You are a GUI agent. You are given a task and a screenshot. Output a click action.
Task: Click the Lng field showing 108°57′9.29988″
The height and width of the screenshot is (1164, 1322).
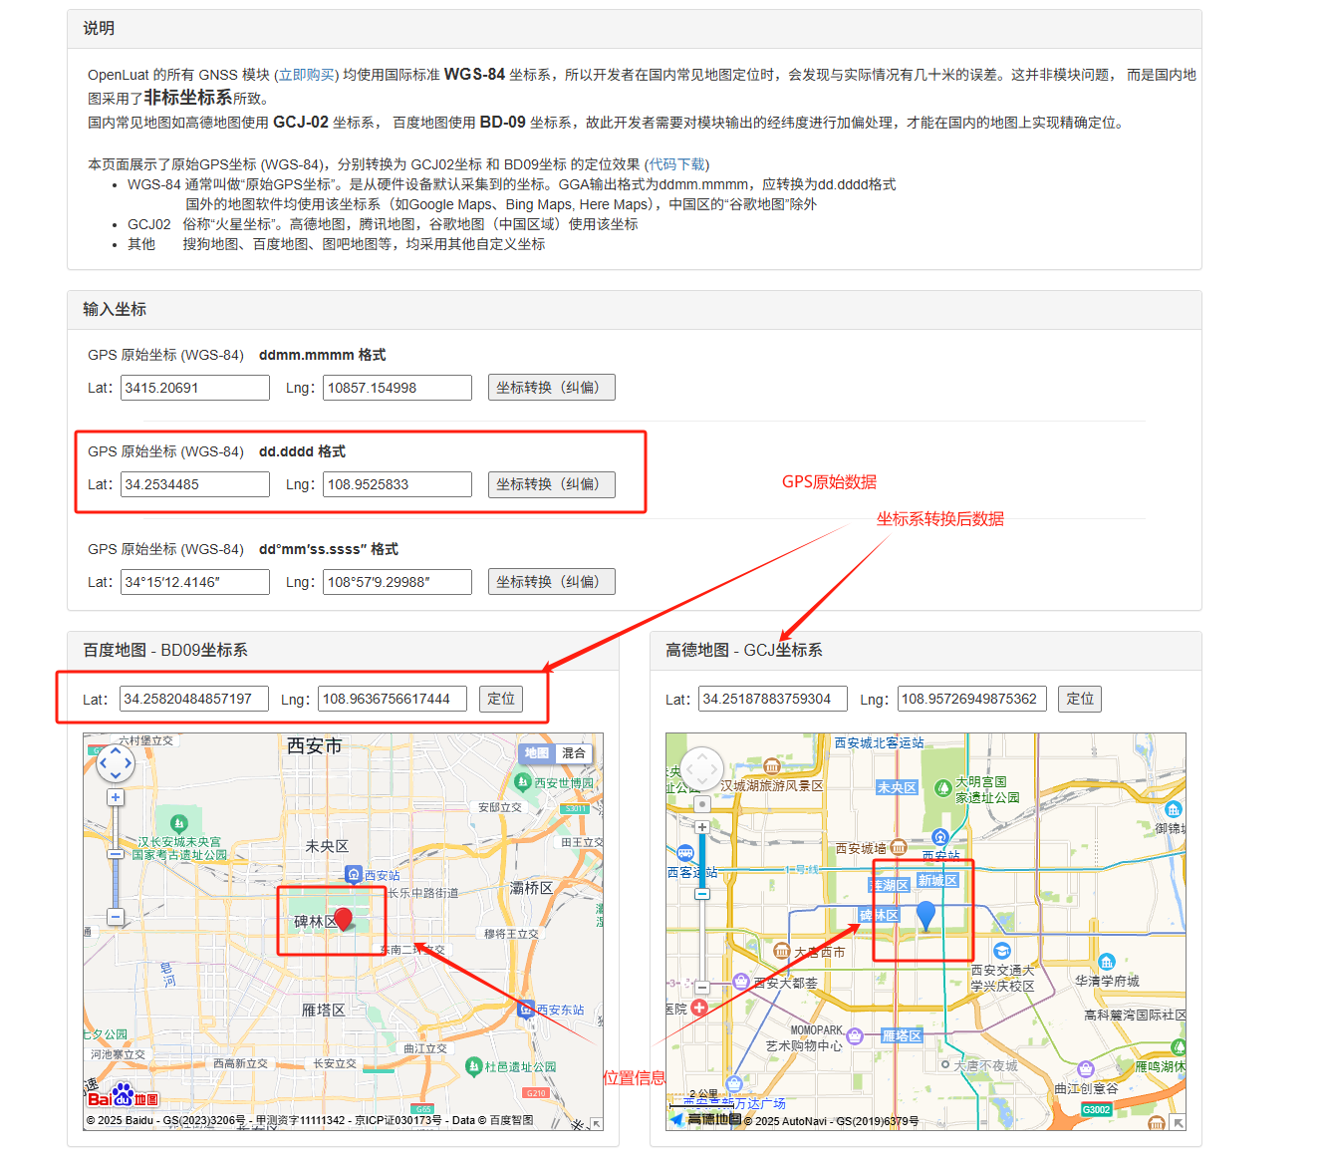tap(397, 582)
